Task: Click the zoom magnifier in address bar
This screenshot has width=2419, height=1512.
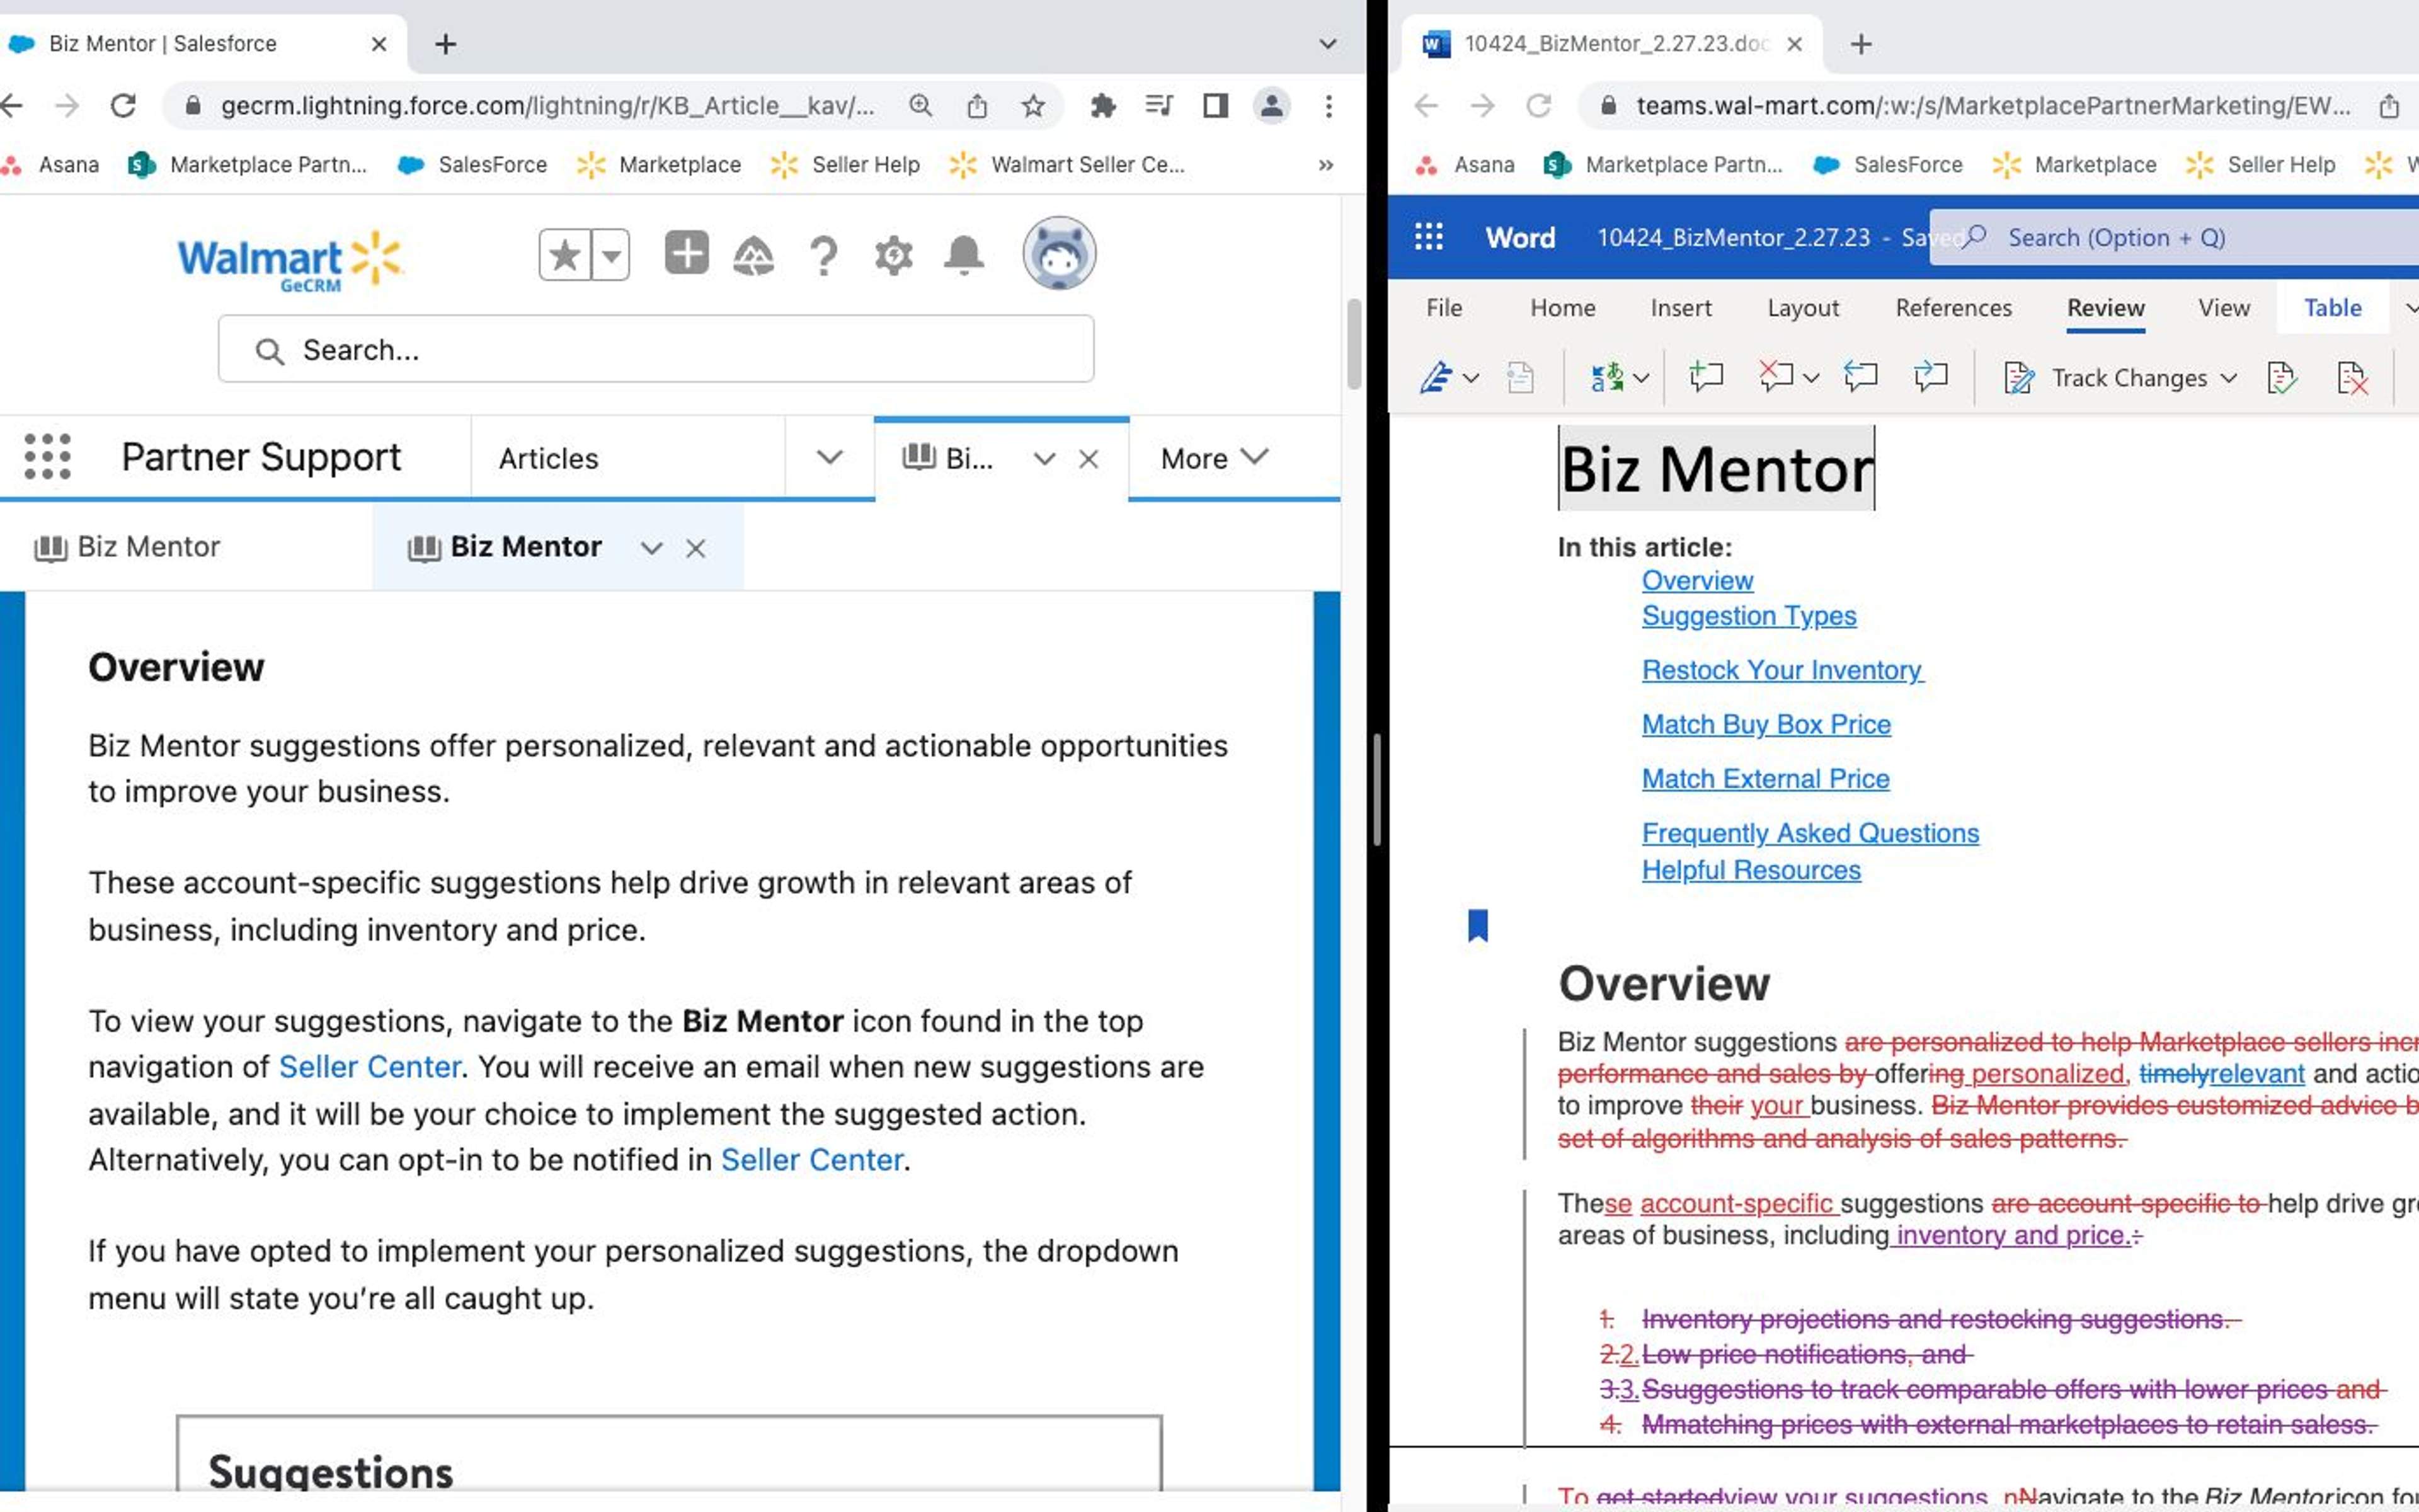Action: coord(920,105)
